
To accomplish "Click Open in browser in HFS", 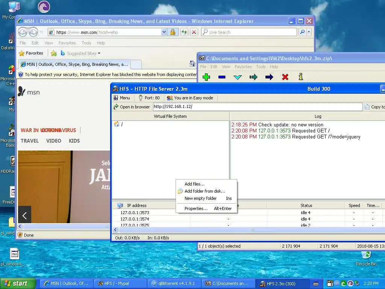I will (x=132, y=107).
